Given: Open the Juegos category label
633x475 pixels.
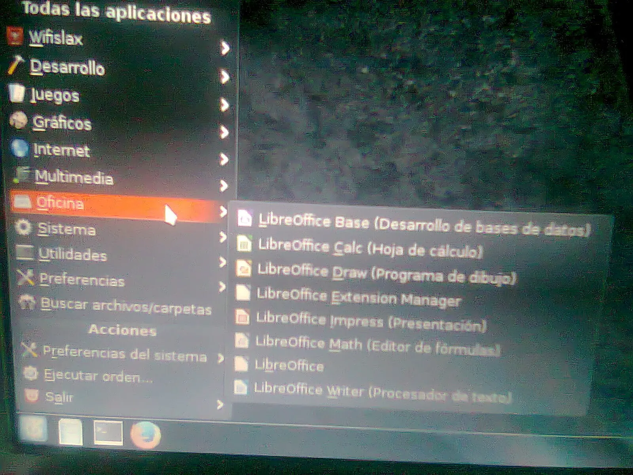Looking at the screenshot, I should tap(55, 95).
